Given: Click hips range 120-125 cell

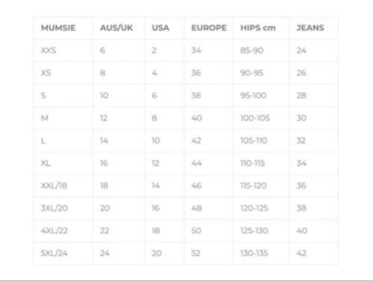Looking at the screenshot, I should tap(254, 208).
